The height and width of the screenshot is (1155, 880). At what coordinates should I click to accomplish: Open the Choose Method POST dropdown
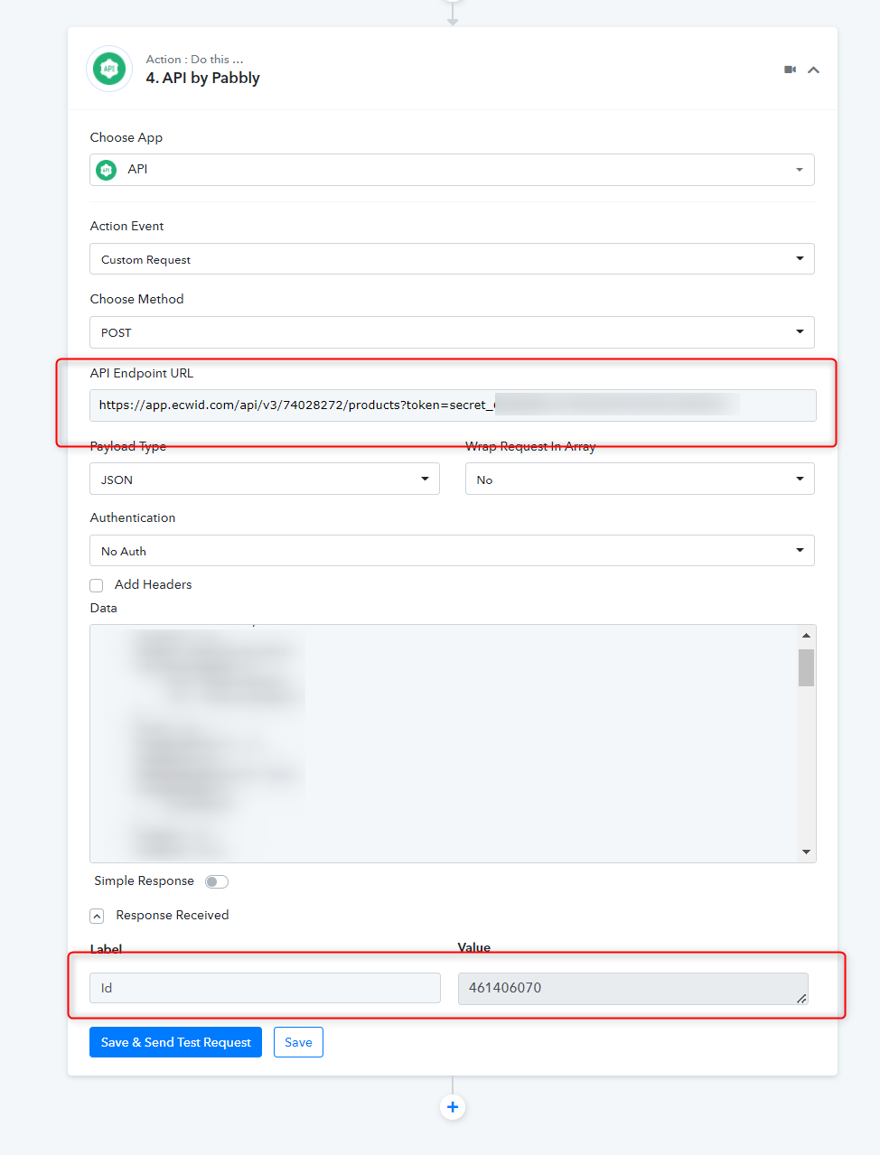[x=452, y=332]
